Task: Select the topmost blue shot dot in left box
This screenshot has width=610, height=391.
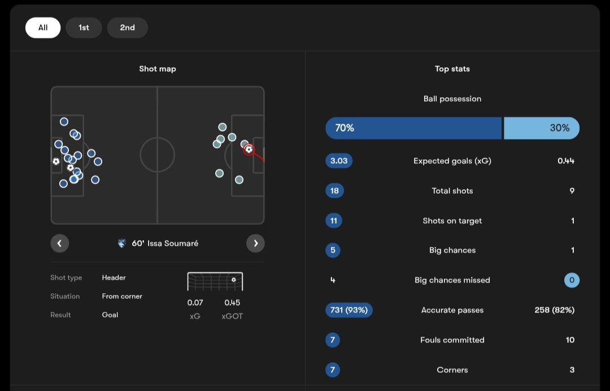Action: 64,122
